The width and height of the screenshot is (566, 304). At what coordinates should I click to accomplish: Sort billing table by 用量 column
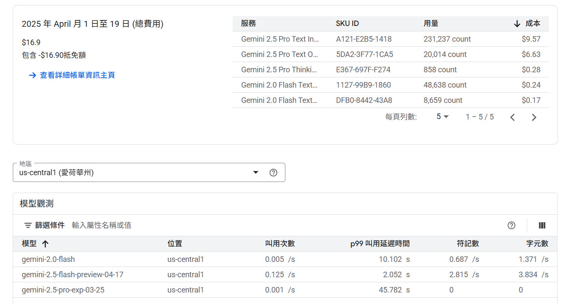tap(431, 24)
